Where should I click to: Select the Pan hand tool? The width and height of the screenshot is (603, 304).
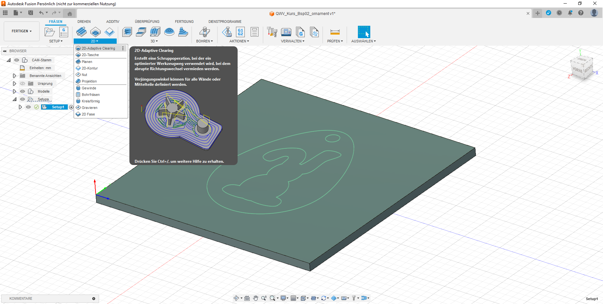256,298
